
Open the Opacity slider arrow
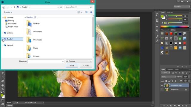coord(189,77)
